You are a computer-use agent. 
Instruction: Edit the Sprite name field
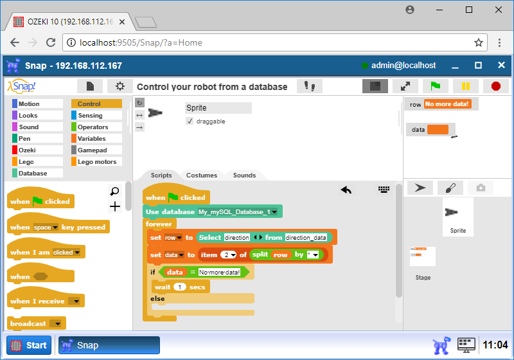pyautogui.click(x=218, y=108)
